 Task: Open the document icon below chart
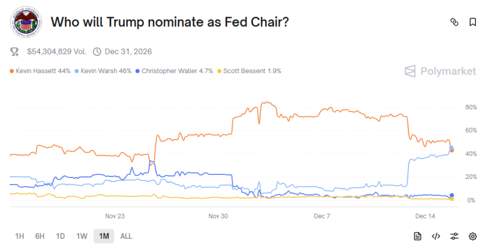coord(417,236)
